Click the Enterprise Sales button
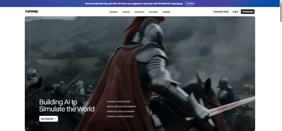Viewport: 282px width, 131px height. click(x=221, y=12)
